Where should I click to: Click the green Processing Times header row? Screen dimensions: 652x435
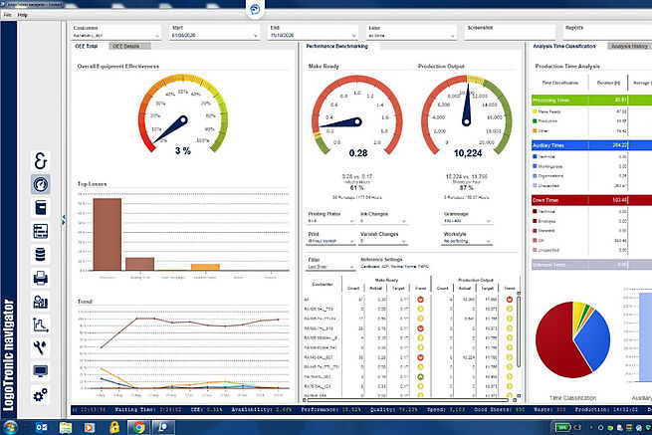tap(591, 101)
